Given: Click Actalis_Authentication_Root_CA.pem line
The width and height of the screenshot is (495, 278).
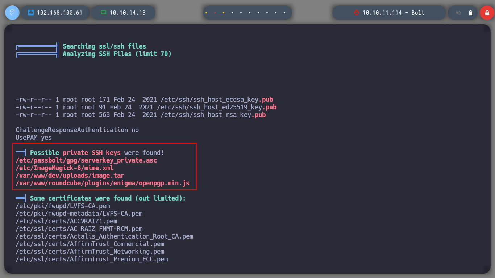Looking at the screenshot, I should pos(104,236).
